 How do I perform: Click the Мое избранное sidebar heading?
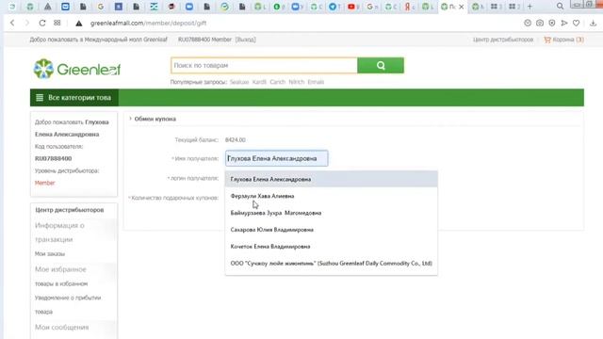pos(60,269)
